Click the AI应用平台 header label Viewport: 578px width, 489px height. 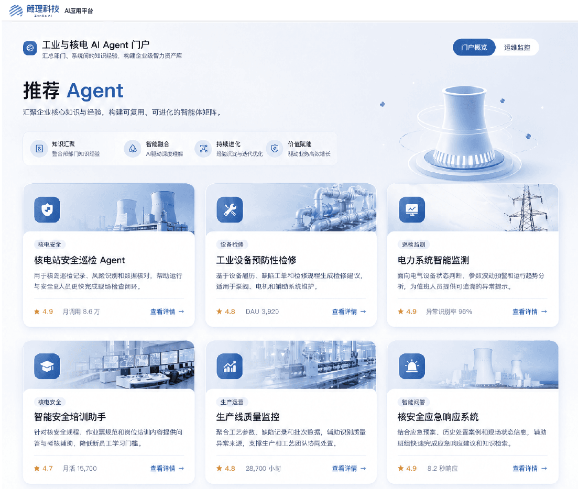point(79,11)
